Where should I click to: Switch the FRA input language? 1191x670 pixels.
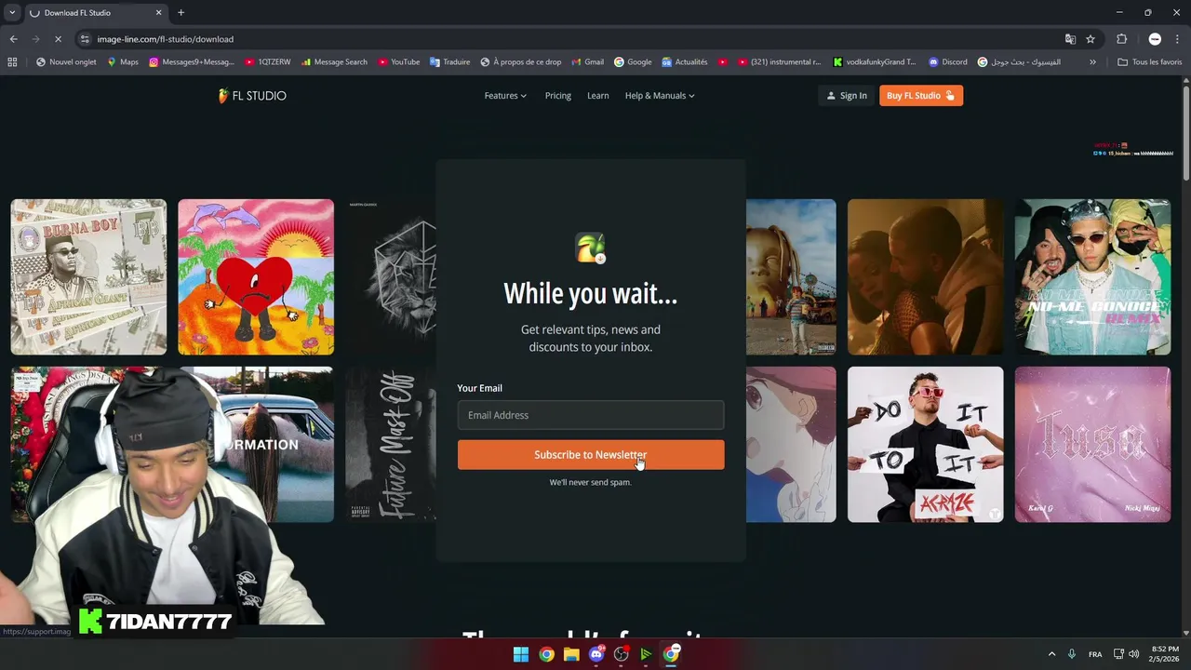[1095, 654]
